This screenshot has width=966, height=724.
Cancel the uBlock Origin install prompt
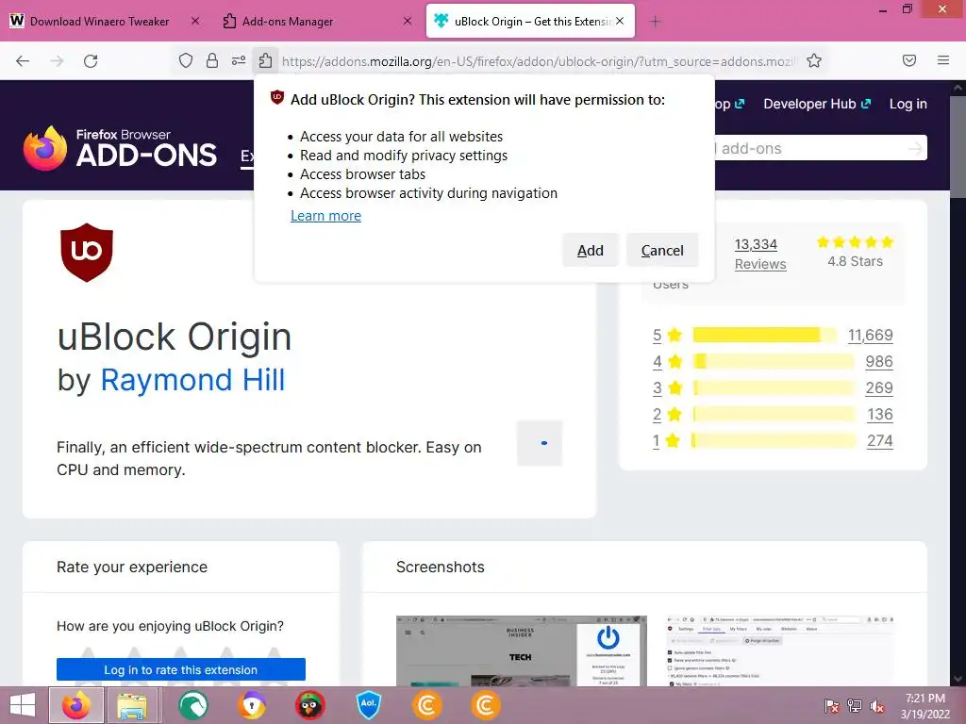click(662, 250)
